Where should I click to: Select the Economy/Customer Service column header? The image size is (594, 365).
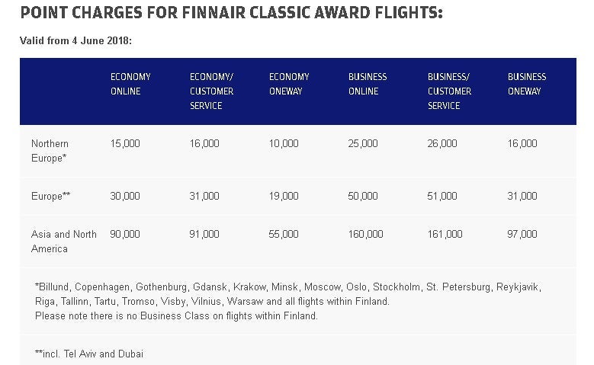coord(211,91)
